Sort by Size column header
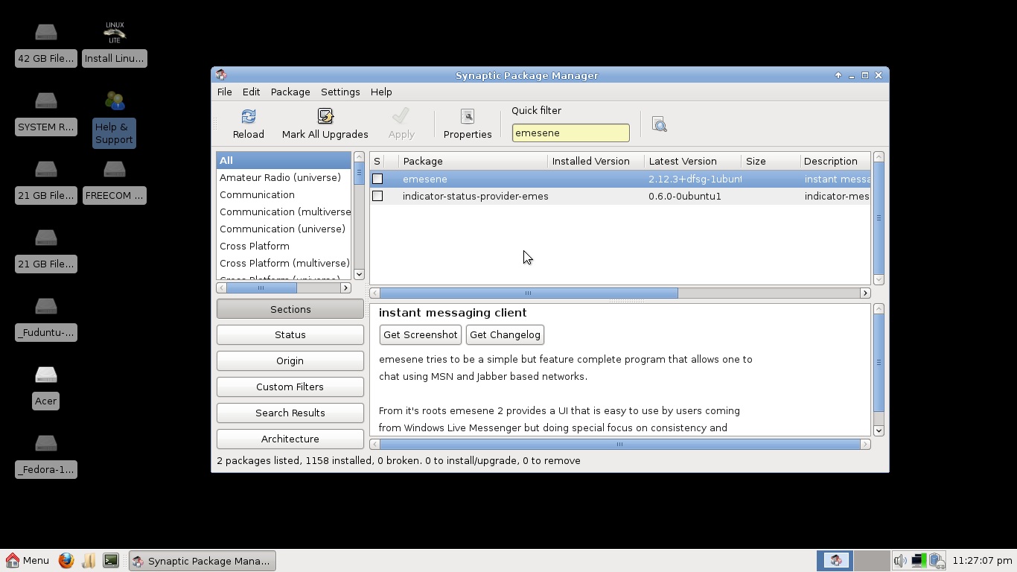This screenshot has width=1017, height=572. (x=771, y=161)
